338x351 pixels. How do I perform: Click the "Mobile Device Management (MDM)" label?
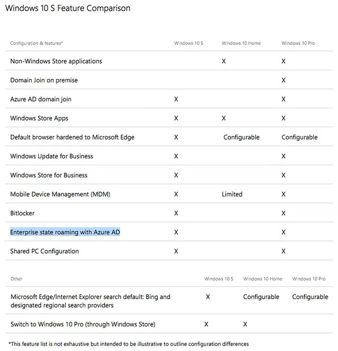(x=60, y=194)
